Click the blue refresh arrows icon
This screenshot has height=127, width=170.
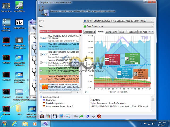pos(88,116)
